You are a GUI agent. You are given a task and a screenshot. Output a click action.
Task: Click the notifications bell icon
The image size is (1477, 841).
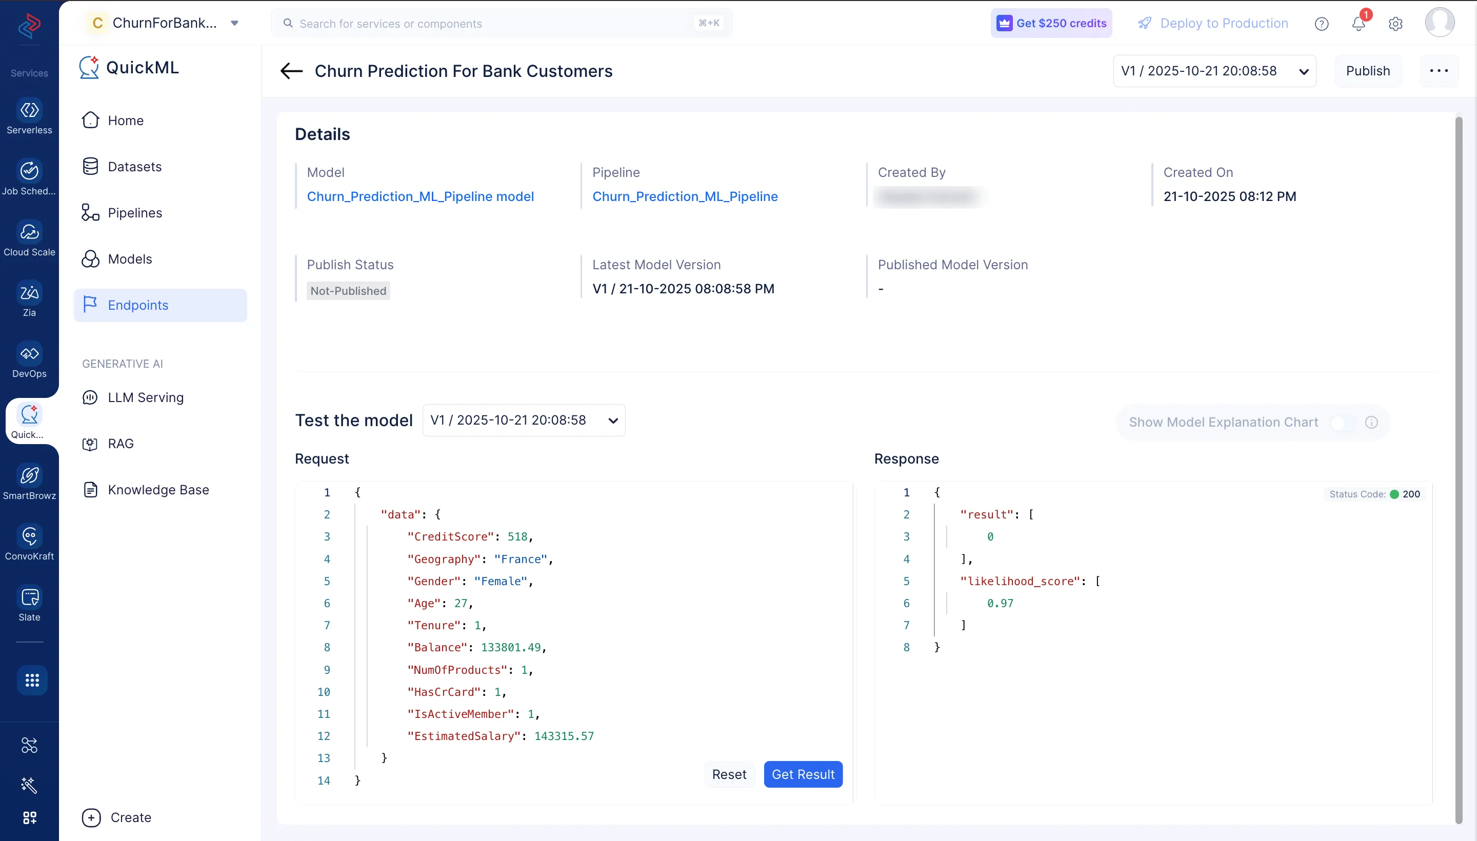tap(1358, 24)
